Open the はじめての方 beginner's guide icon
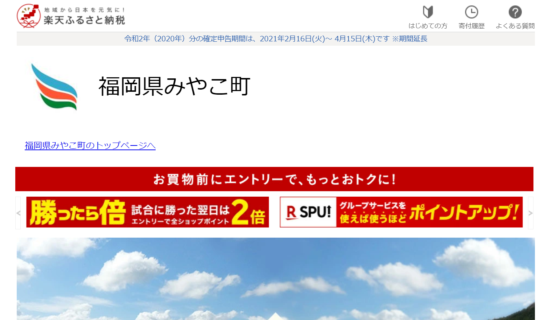This screenshot has width=552, height=320. (428, 16)
